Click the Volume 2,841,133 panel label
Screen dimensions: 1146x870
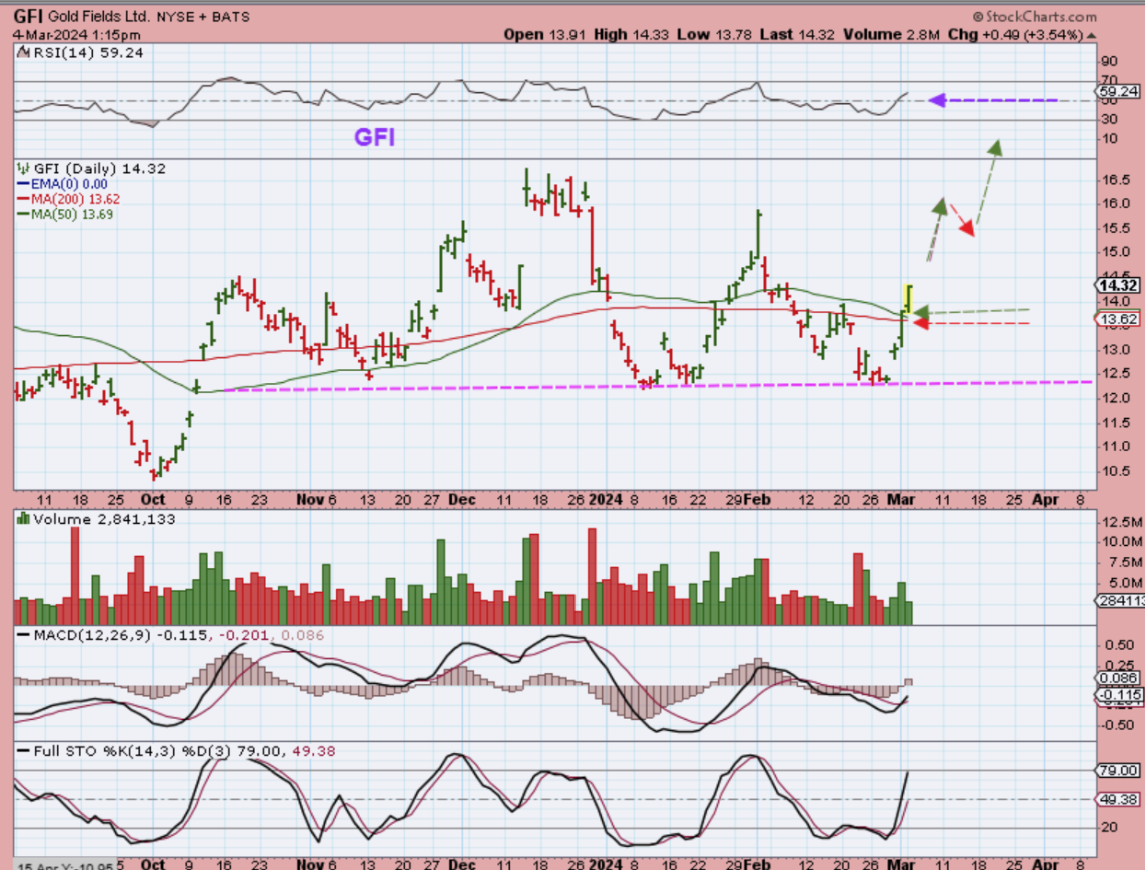tap(104, 519)
